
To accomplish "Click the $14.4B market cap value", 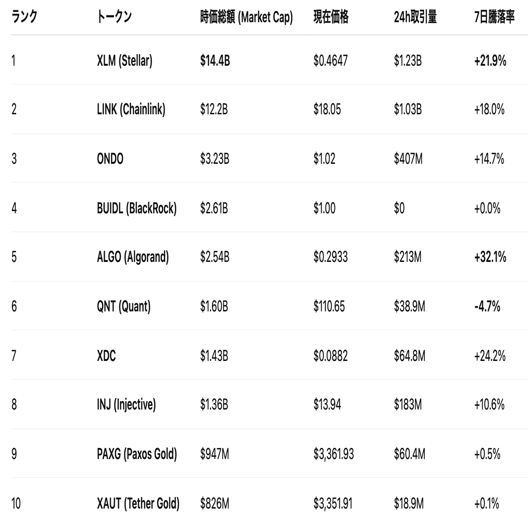I will point(215,60).
